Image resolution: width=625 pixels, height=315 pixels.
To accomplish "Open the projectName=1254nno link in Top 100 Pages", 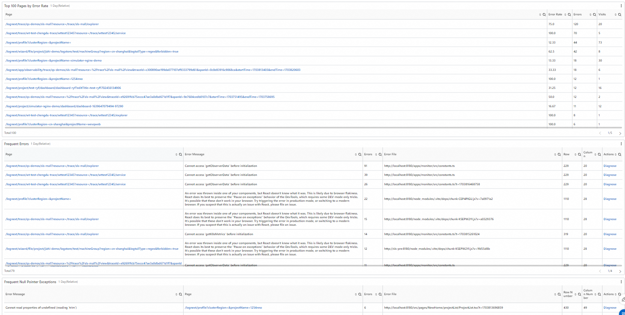I will [x=44, y=79].
